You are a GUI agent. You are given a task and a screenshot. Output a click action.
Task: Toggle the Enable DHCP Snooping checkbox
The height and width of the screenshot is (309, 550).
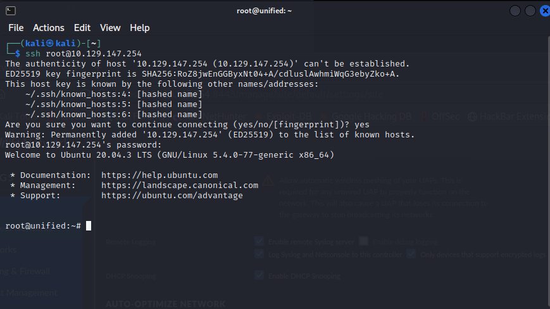click(259, 275)
